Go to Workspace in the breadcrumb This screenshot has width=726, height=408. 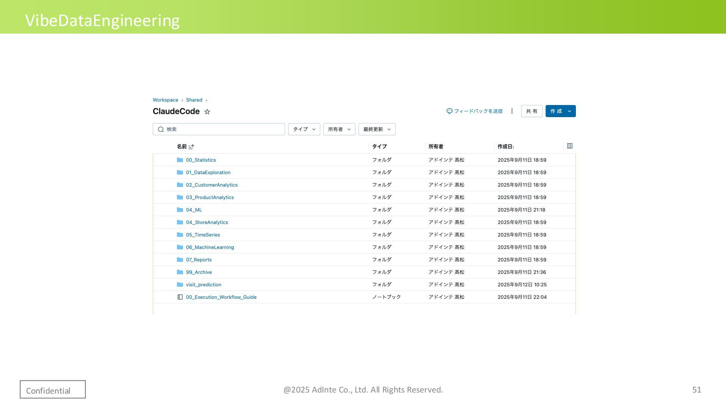pyautogui.click(x=165, y=100)
